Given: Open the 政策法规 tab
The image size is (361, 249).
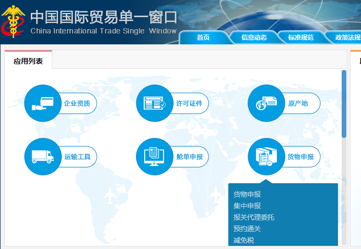Looking at the screenshot, I should click(x=347, y=38).
